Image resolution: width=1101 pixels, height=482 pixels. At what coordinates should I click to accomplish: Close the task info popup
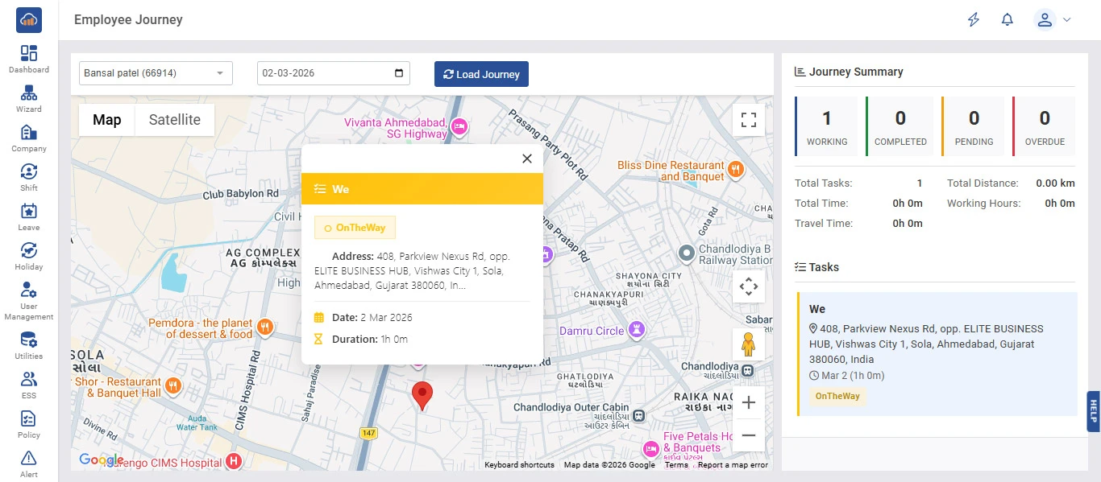(527, 159)
